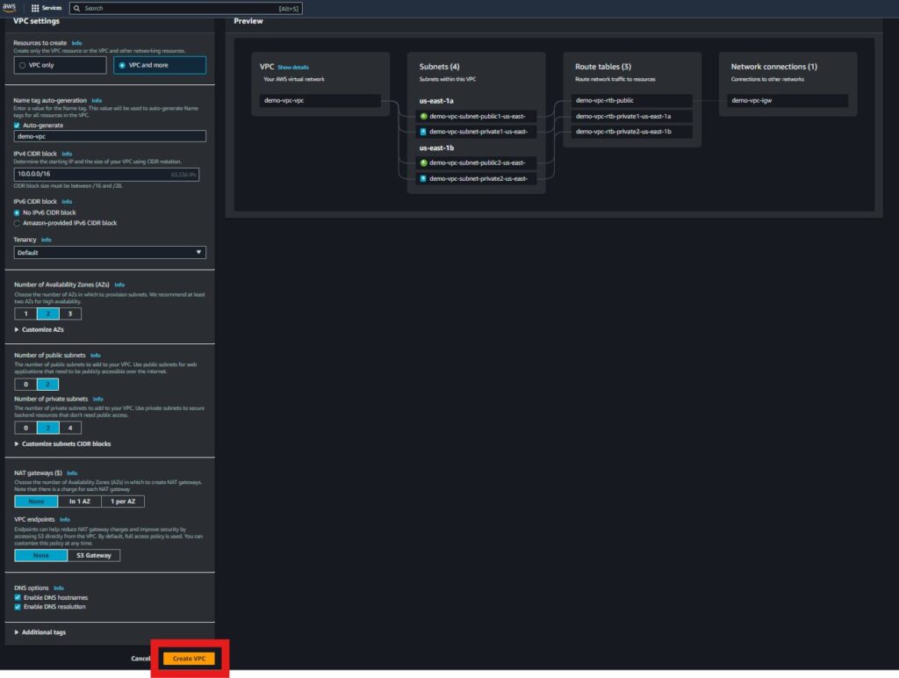Expand the Additional tags section

pyautogui.click(x=40, y=631)
